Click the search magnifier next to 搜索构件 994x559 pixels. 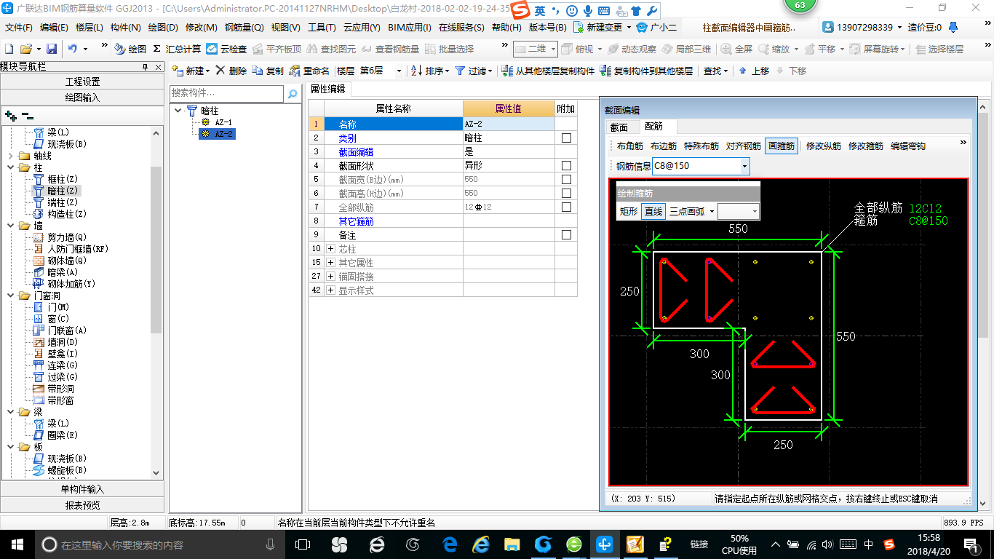point(293,94)
